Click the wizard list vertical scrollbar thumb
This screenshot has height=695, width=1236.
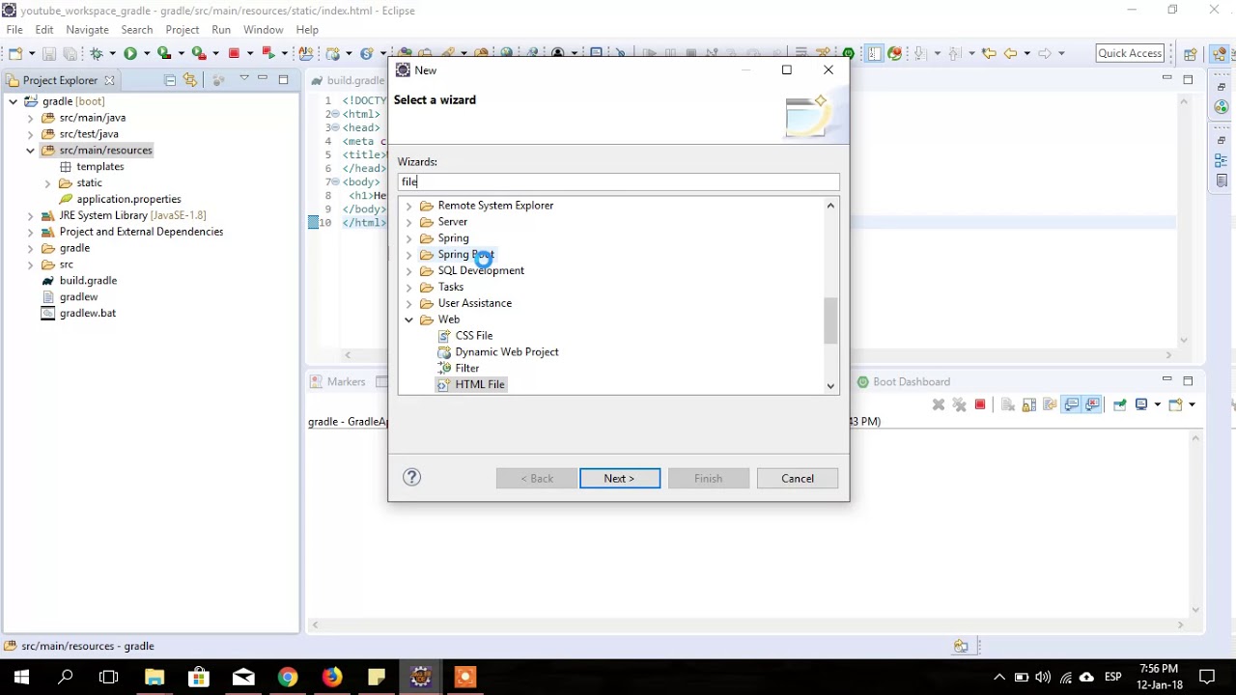pos(830,320)
